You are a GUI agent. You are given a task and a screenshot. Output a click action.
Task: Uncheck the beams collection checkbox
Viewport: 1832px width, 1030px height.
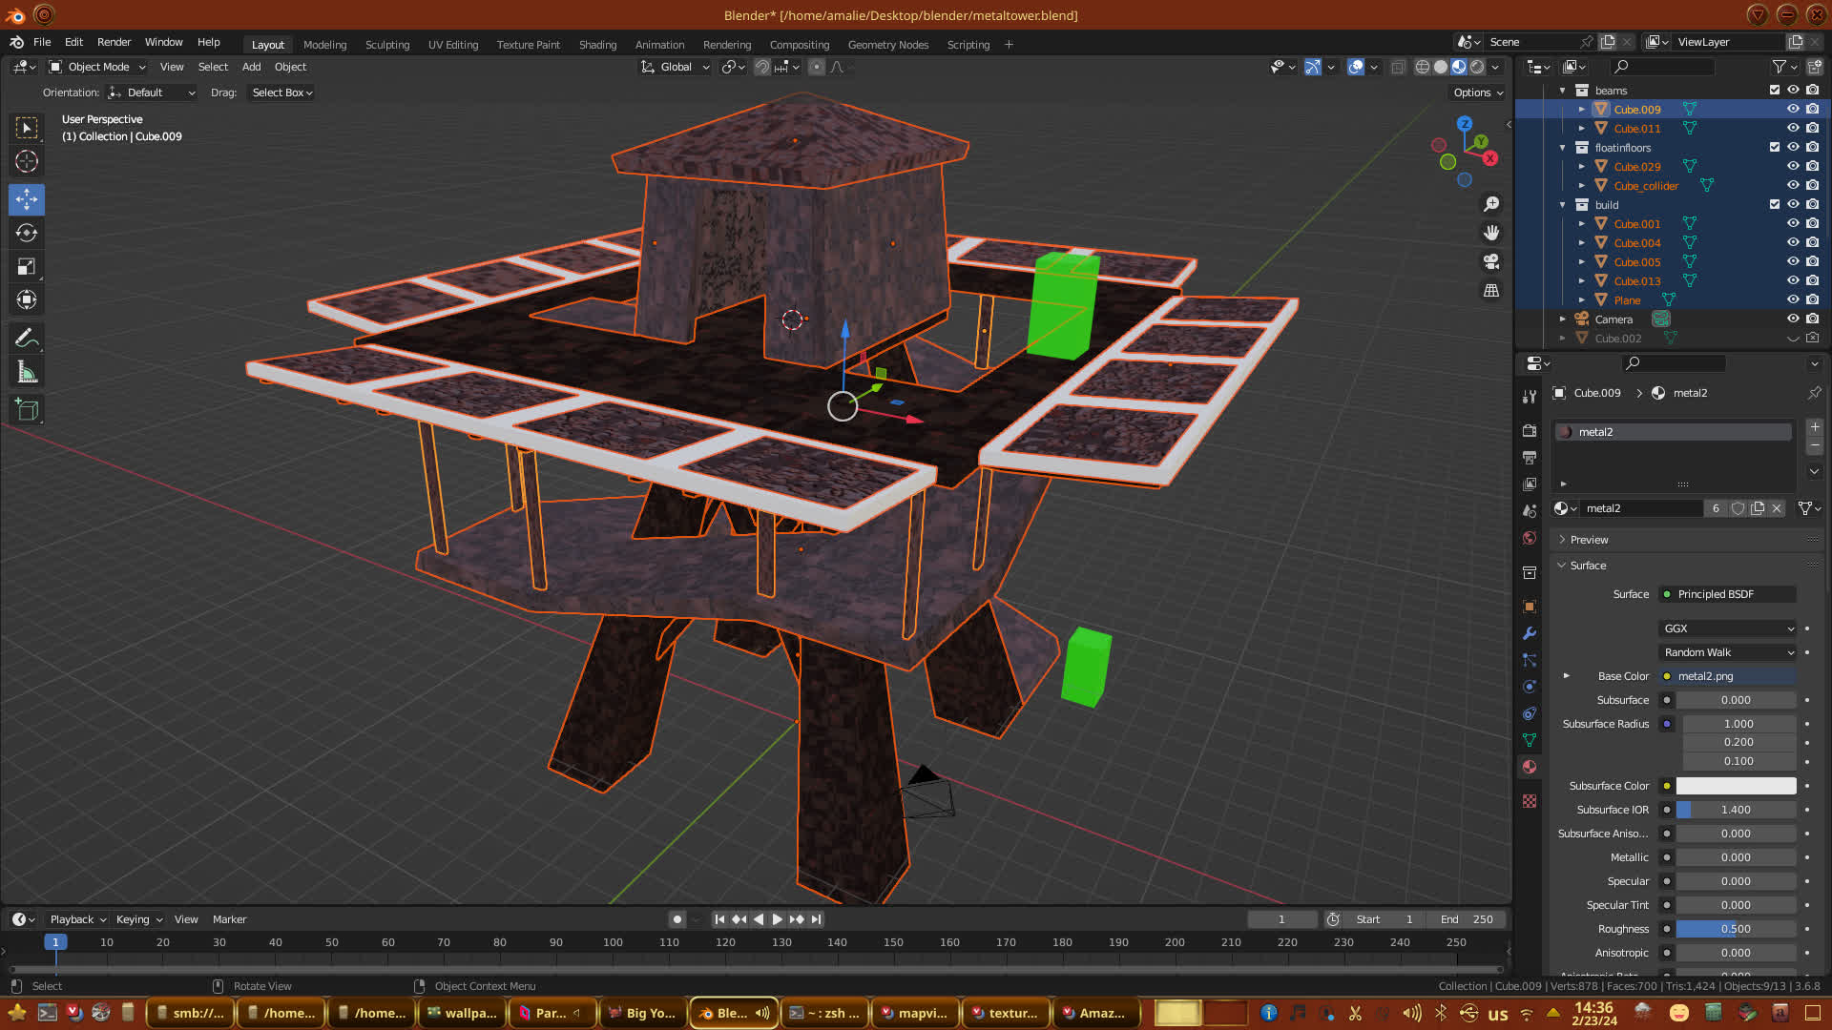(1775, 90)
